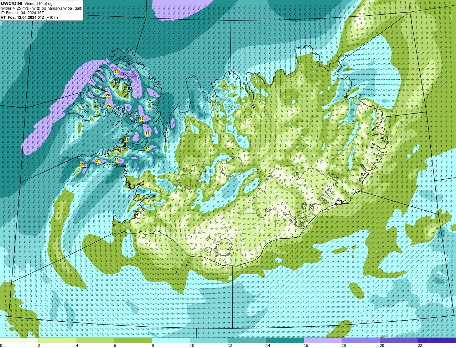
Task: Click the 0–2 m/s pale yellow legend swatch
Action: point(19,340)
